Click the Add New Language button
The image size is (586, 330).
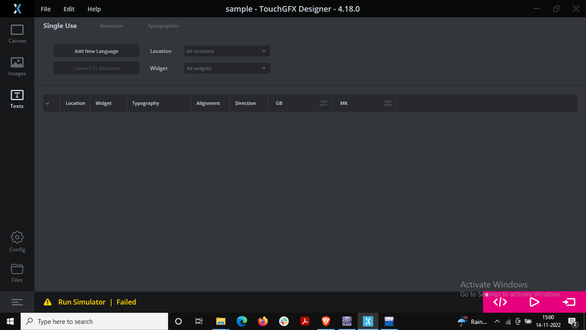point(96,51)
